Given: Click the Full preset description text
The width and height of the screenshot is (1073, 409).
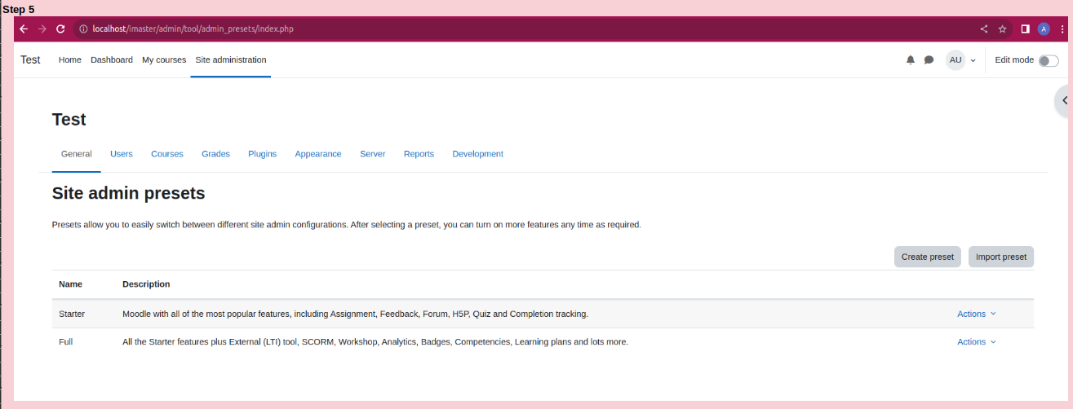Looking at the screenshot, I should [x=375, y=341].
